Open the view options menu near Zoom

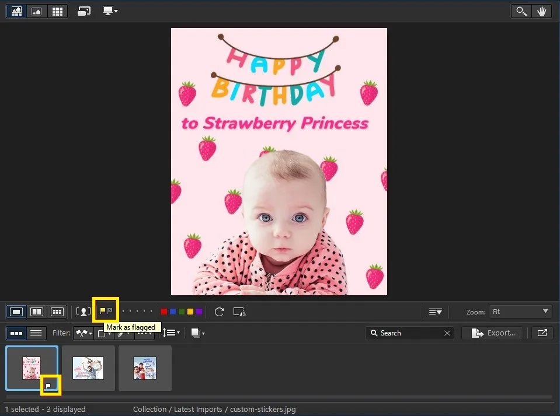(435, 311)
